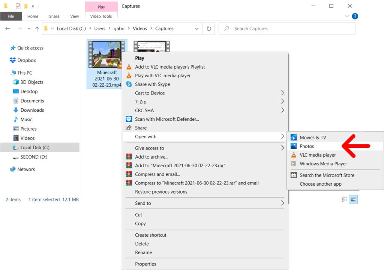Open Properties from context menu
Screen dimensions: 384x270
click(205, 264)
